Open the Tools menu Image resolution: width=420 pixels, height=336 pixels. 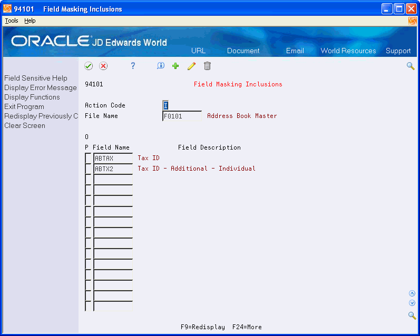click(12, 21)
